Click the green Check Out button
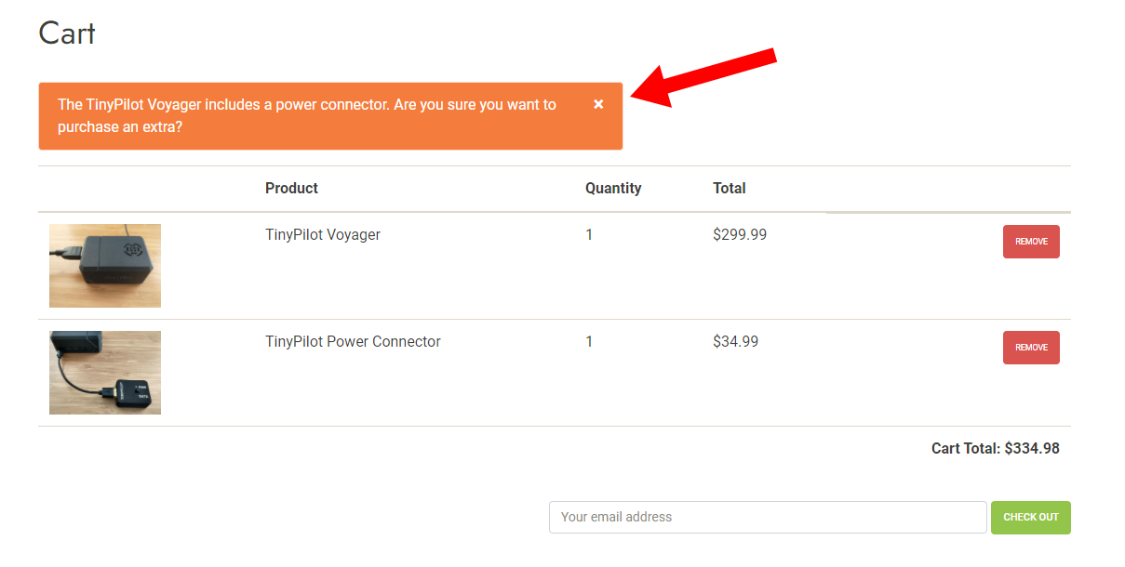Image resolution: width=1125 pixels, height=567 pixels. (x=1031, y=518)
